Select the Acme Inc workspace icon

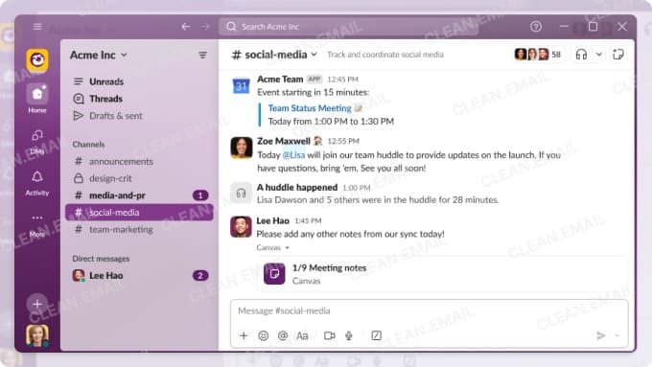37,59
